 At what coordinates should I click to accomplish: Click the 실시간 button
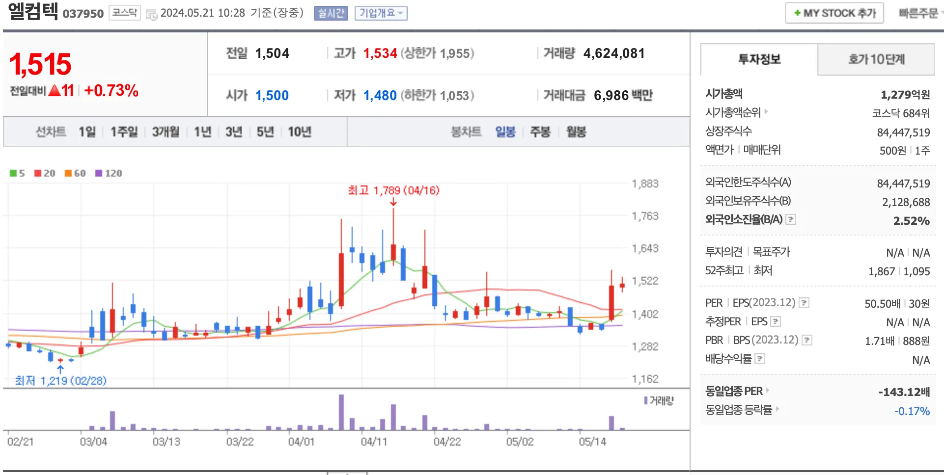click(x=331, y=13)
